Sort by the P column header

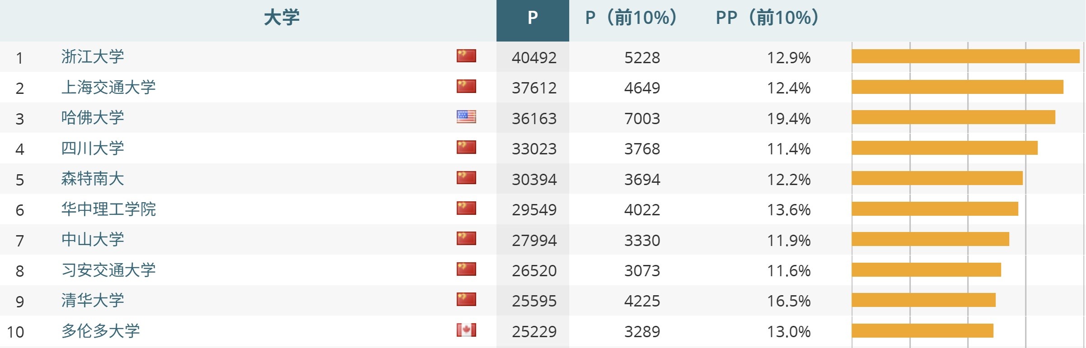tap(533, 18)
